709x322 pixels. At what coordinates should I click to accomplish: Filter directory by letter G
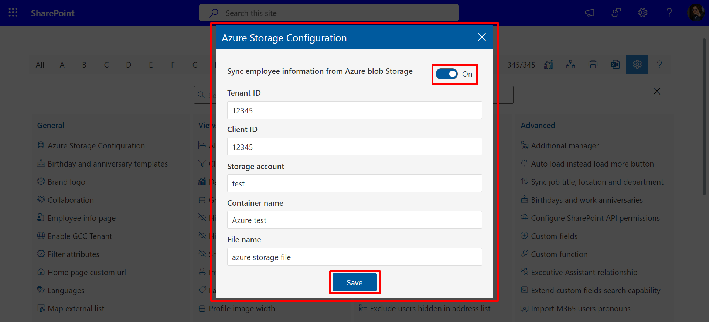coord(195,65)
